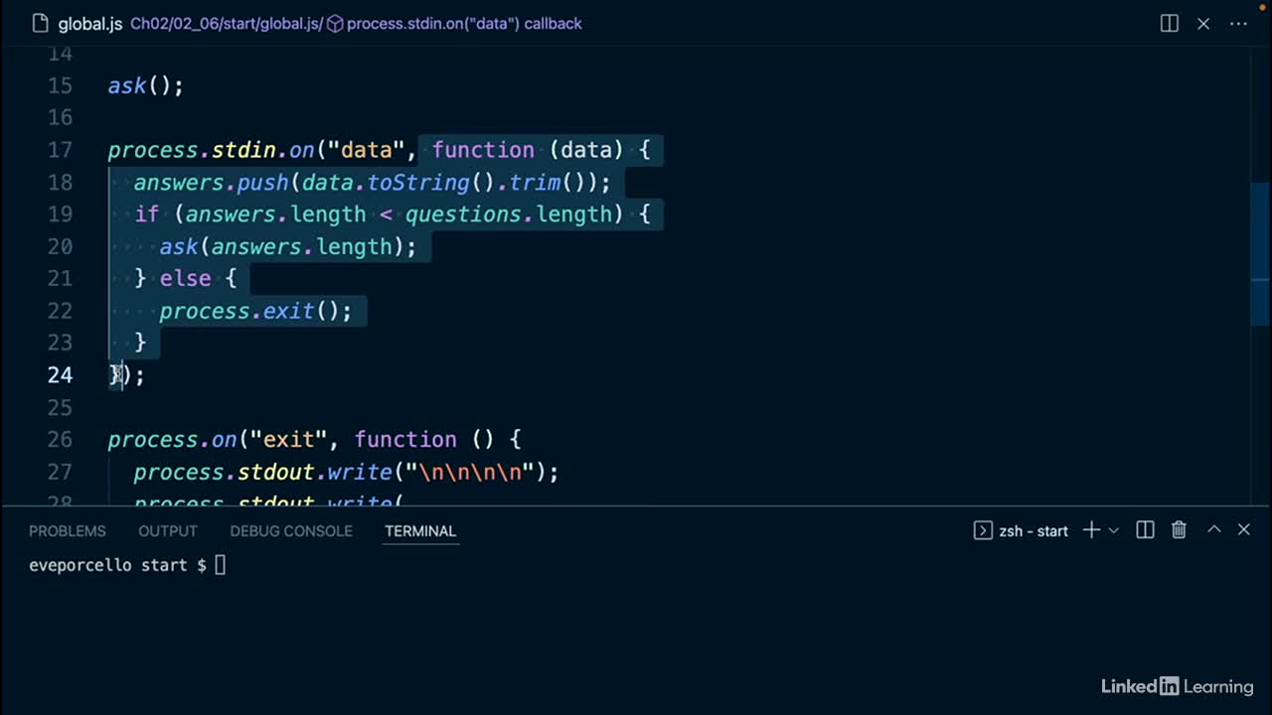Maximize the panel with the up chevron
This screenshot has height=715, width=1272.
[x=1213, y=530]
